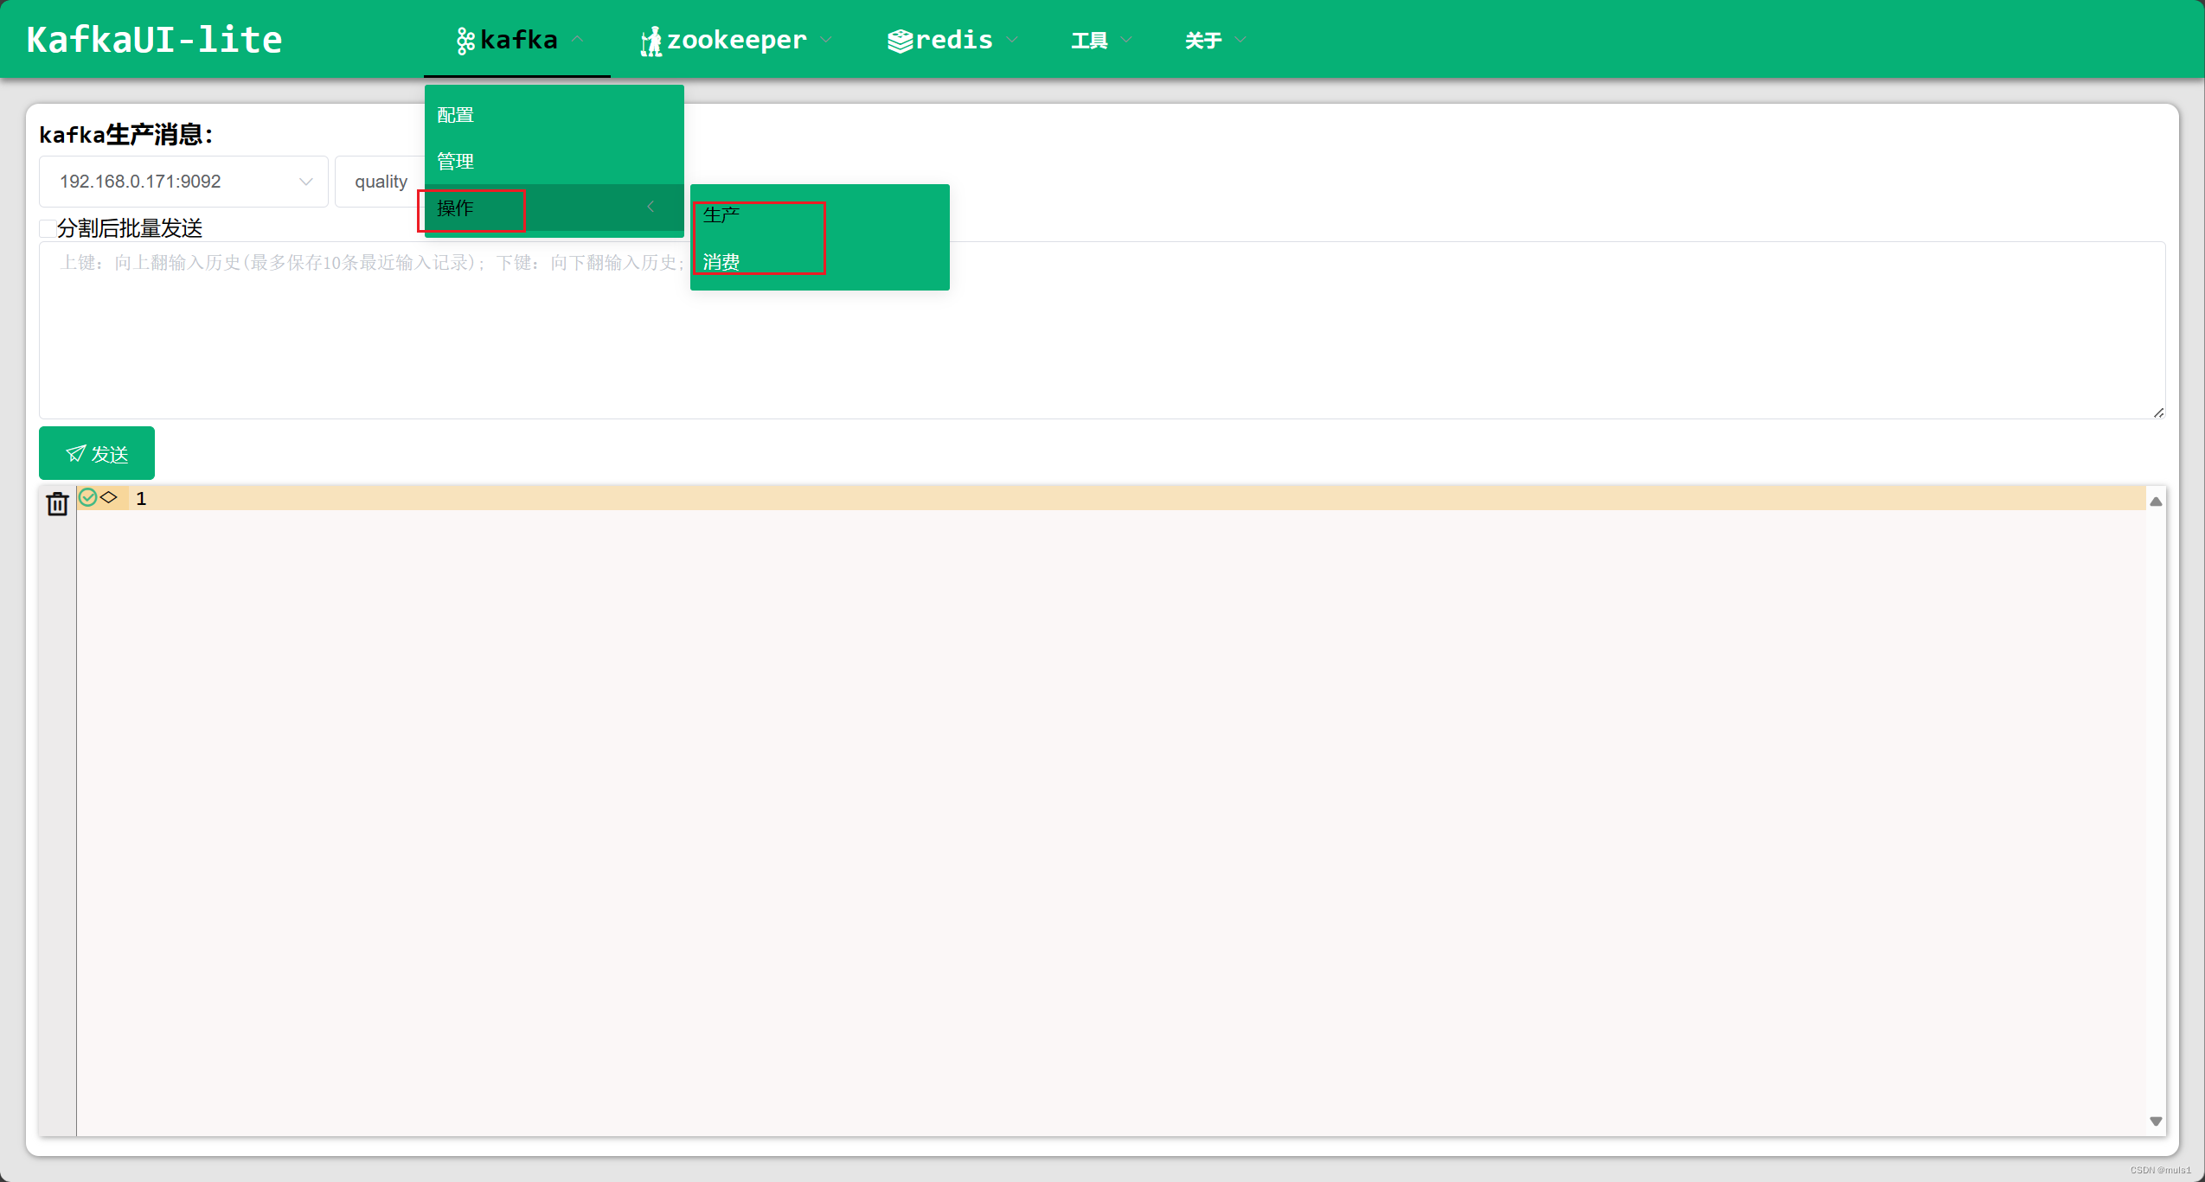Expand the 工具 menu chevron
The width and height of the screenshot is (2205, 1182).
[x=1126, y=40]
